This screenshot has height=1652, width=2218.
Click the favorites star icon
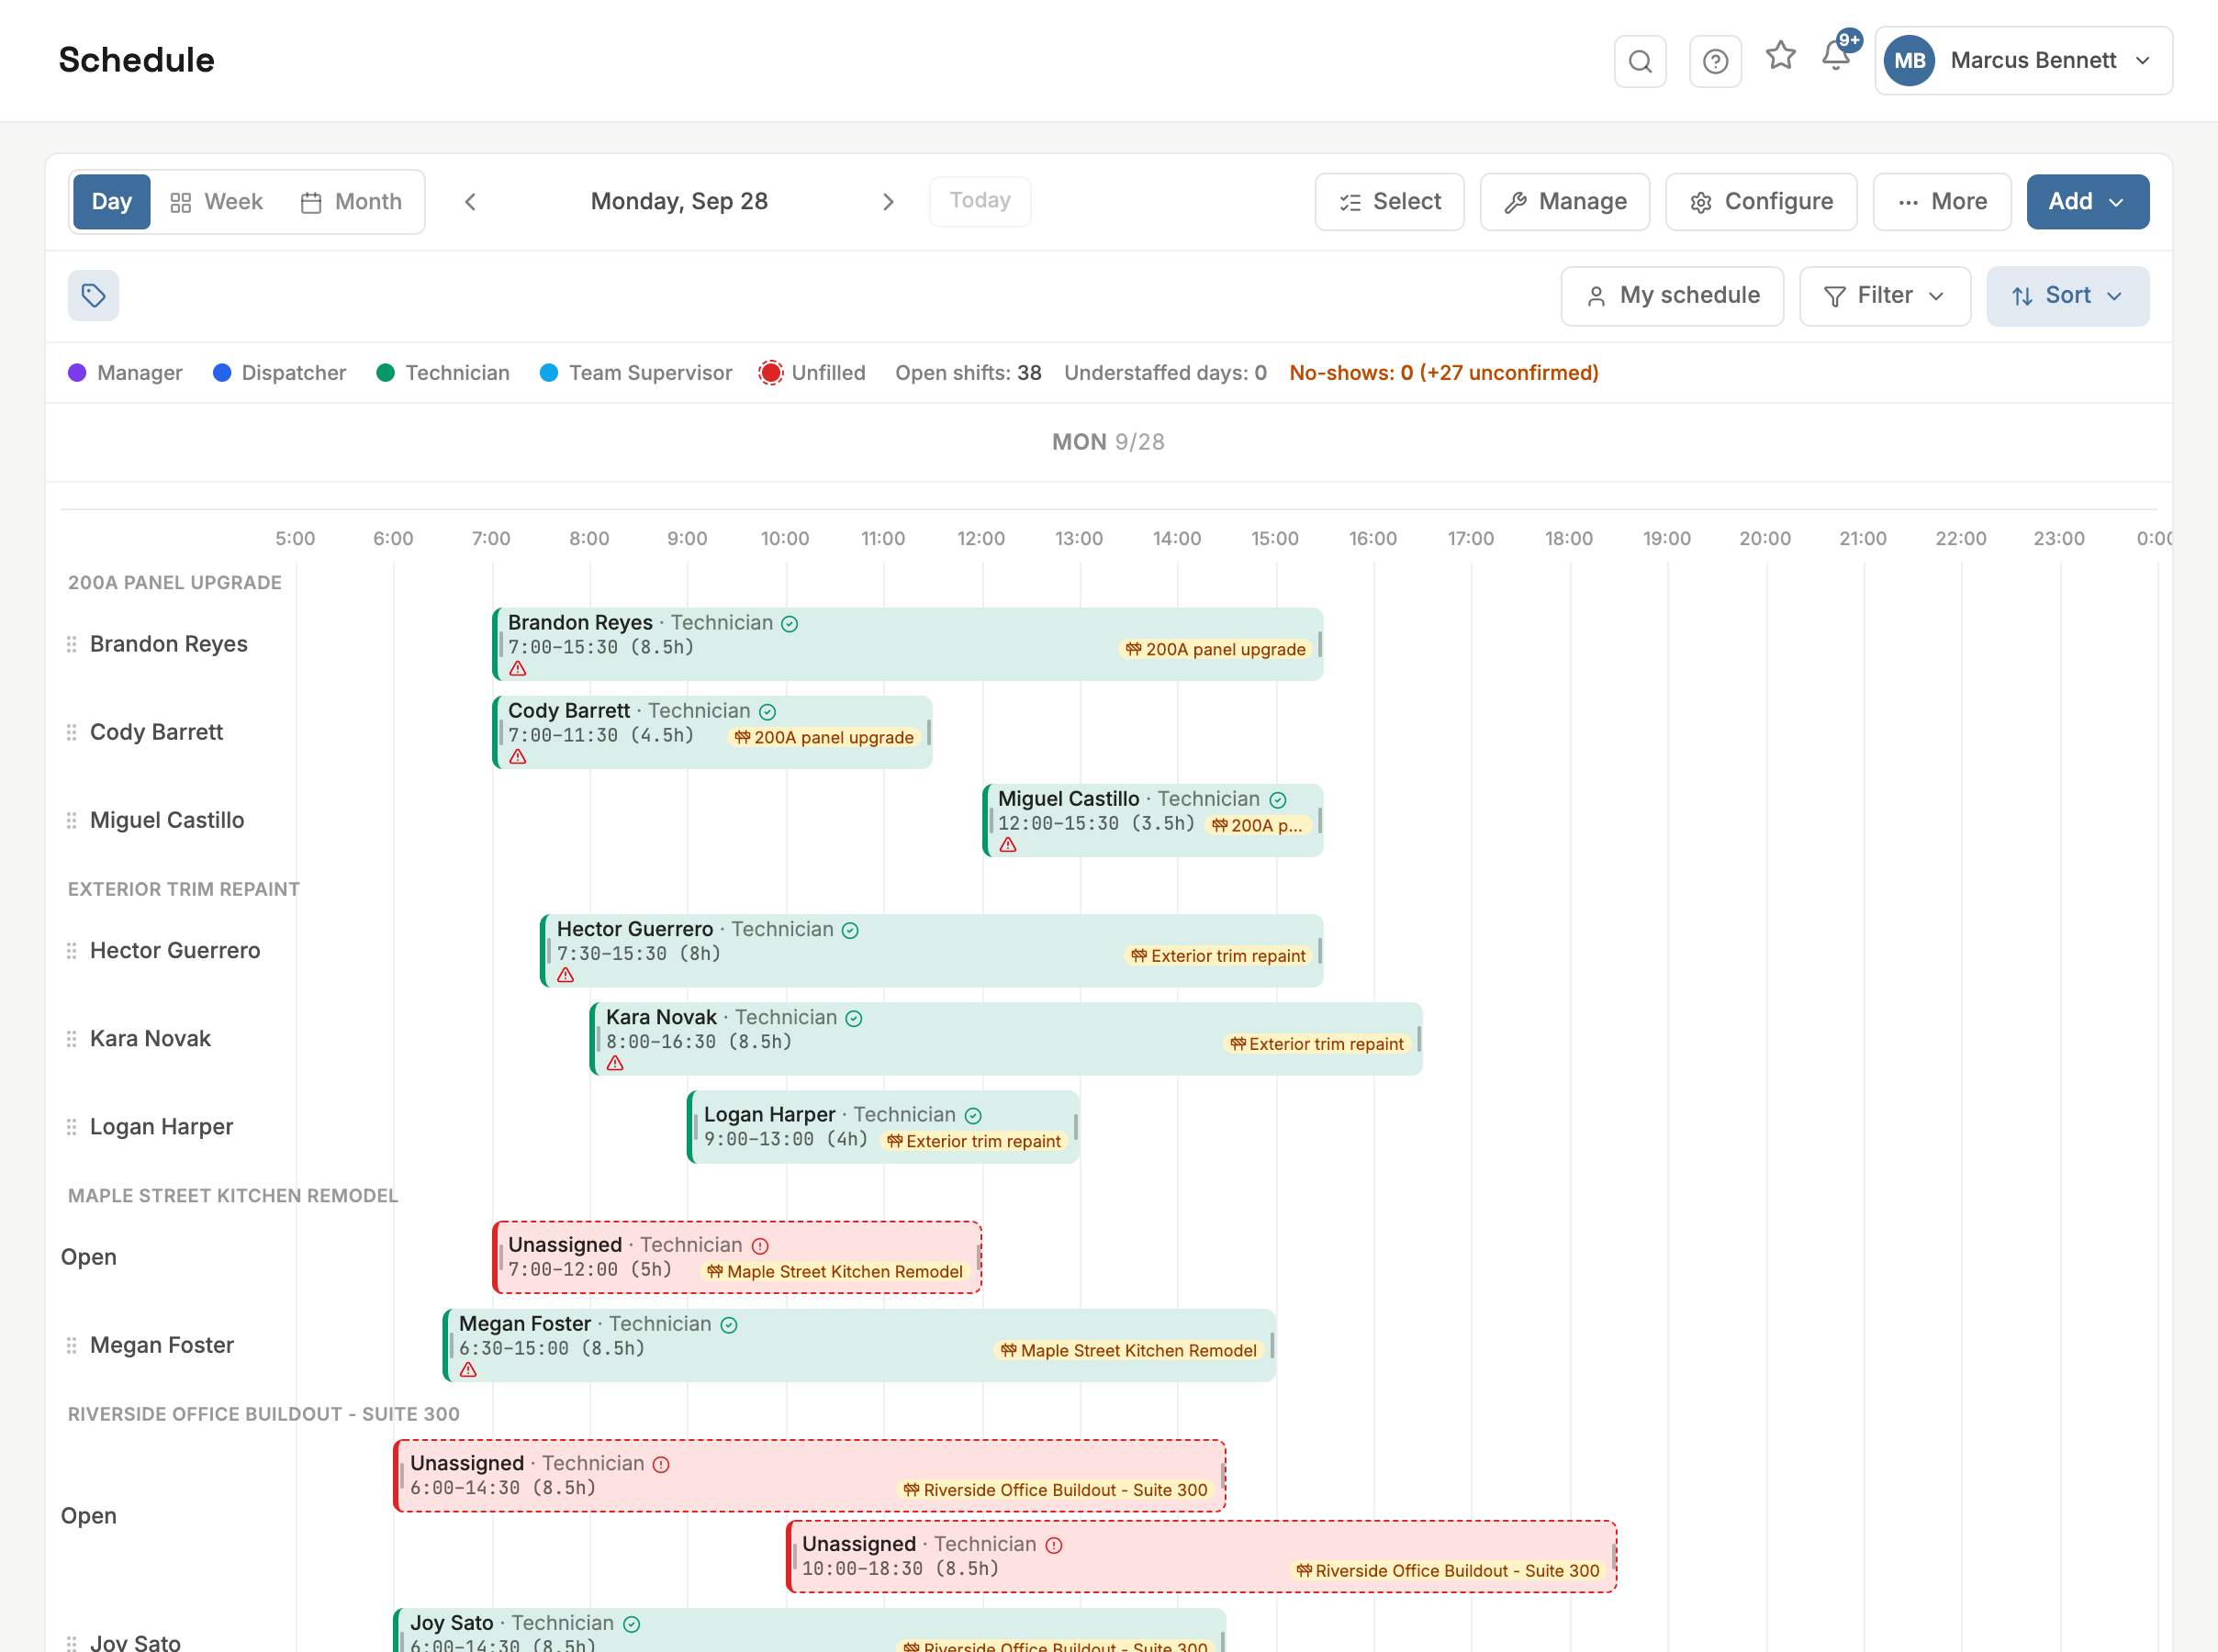click(1780, 55)
